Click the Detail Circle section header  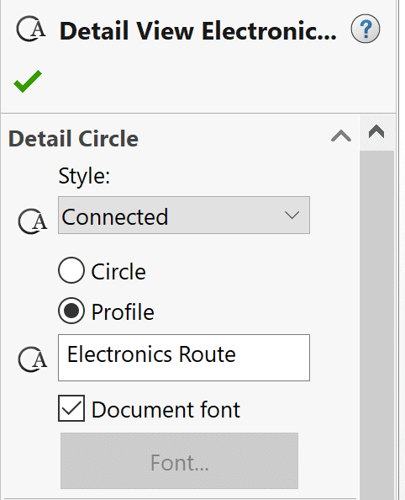(73, 139)
